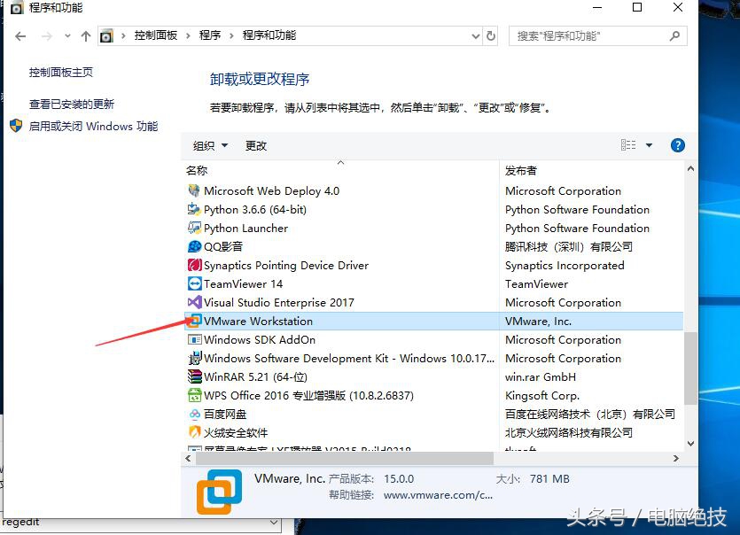
Task: Select the Visual Studio Enterprise 2017 icon
Action: pos(193,302)
